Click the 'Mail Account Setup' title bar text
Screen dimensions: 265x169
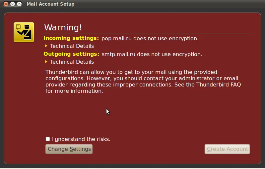[50, 4]
